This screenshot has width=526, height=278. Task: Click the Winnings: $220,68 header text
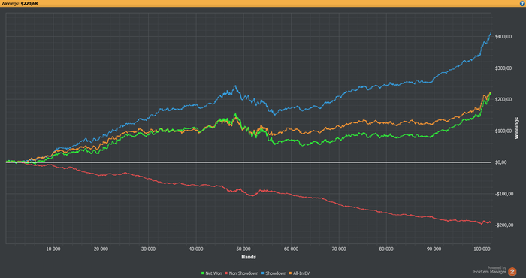point(20,4)
